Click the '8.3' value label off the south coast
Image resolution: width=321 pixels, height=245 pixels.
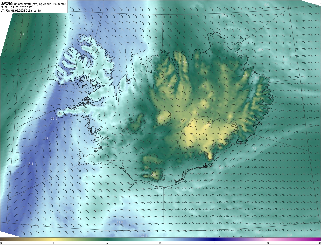click(221, 168)
